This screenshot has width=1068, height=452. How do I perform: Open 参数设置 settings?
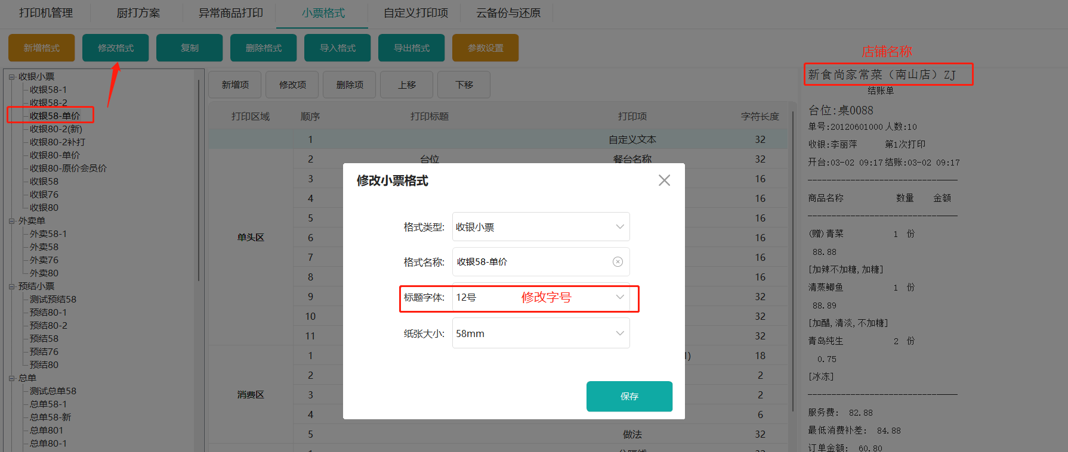tap(486, 48)
